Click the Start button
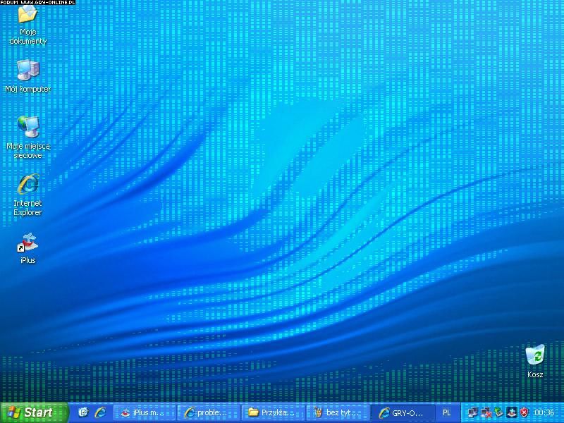The image size is (564, 423). pos(33,412)
